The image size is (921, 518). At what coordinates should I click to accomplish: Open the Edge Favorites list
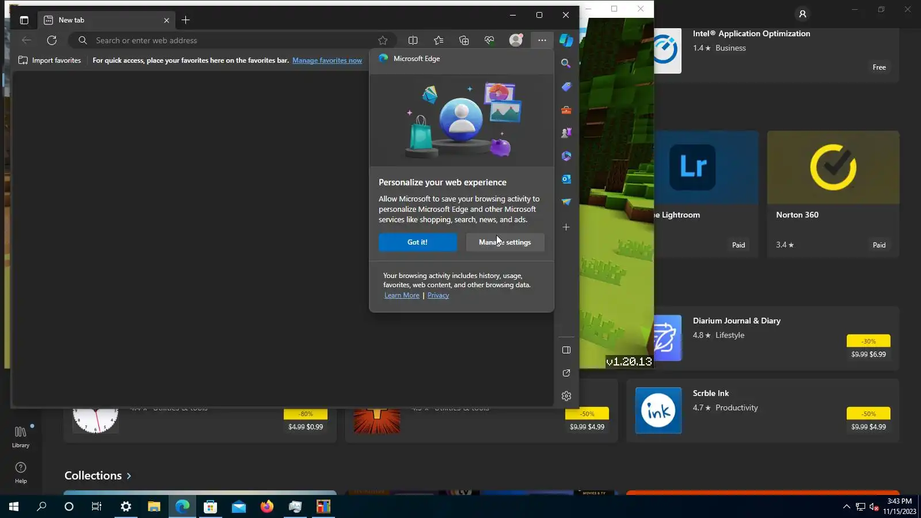(x=439, y=40)
